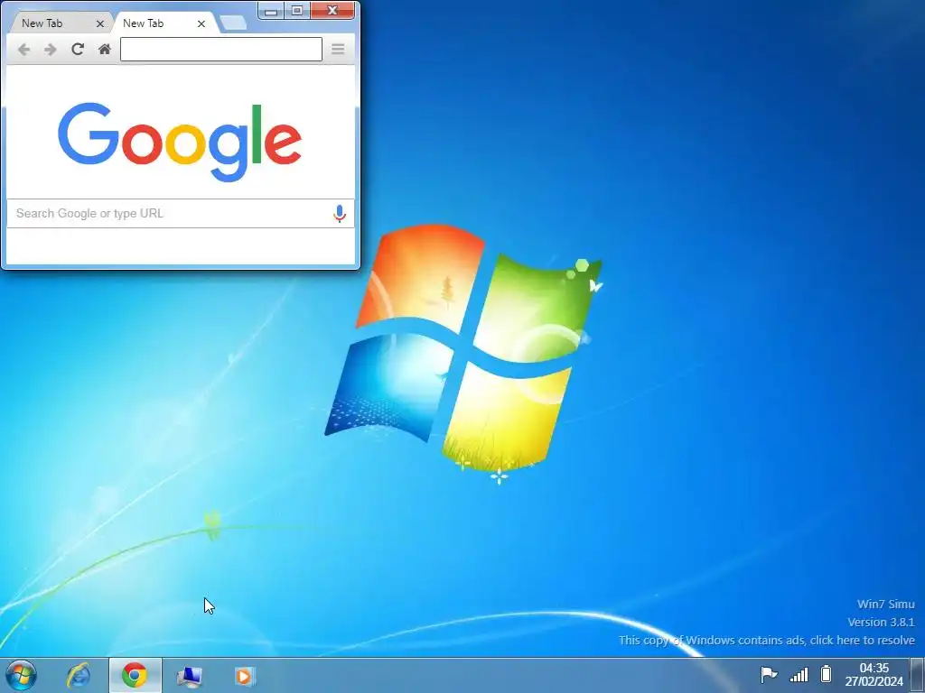Open the Action Center flag icon

point(769,674)
